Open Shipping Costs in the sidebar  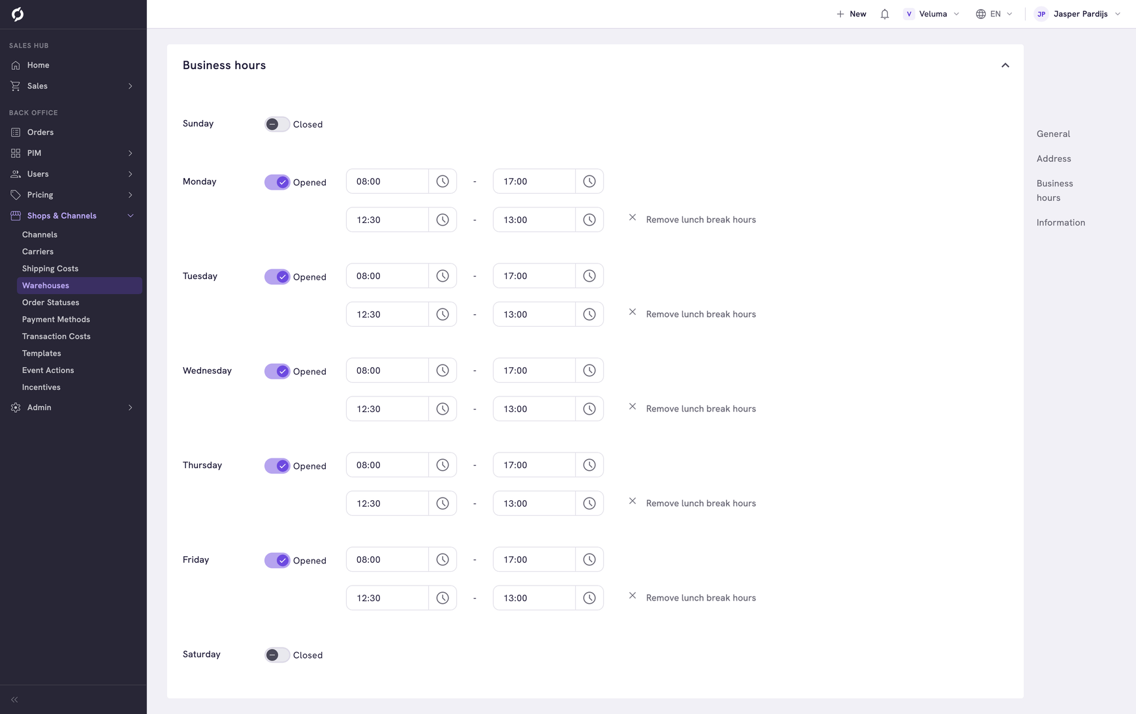[x=50, y=269]
